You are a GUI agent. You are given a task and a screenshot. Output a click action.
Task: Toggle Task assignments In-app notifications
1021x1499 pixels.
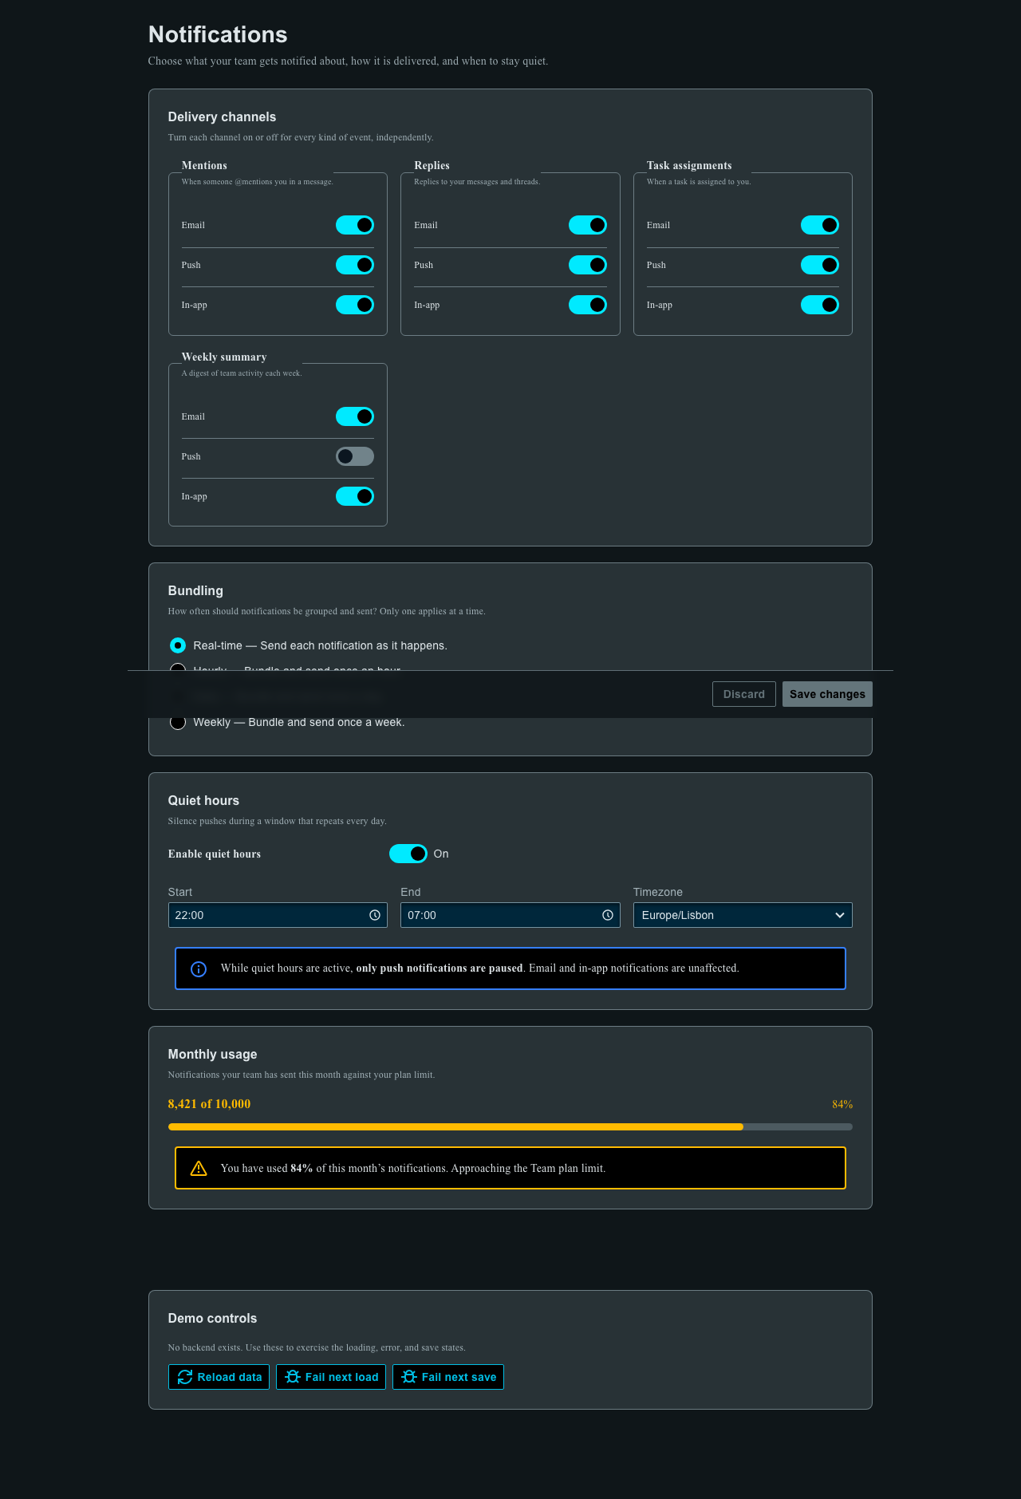point(820,305)
